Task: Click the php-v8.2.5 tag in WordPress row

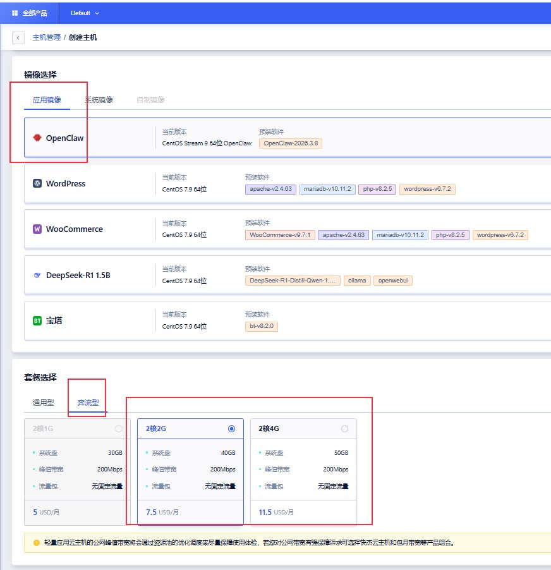Action: click(x=377, y=189)
